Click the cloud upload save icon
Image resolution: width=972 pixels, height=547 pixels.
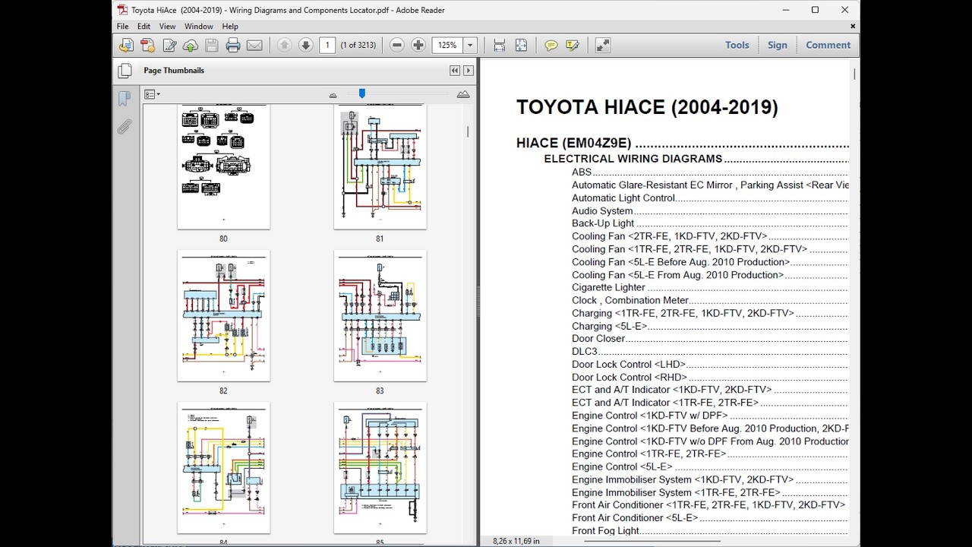tap(191, 46)
